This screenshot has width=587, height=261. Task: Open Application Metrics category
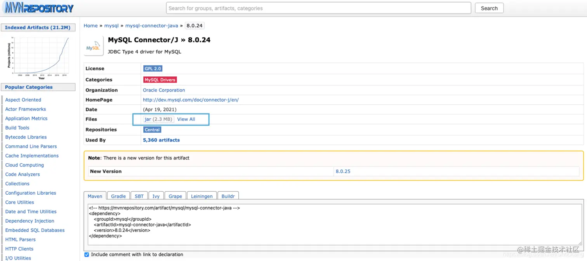[x=26, y=118]
